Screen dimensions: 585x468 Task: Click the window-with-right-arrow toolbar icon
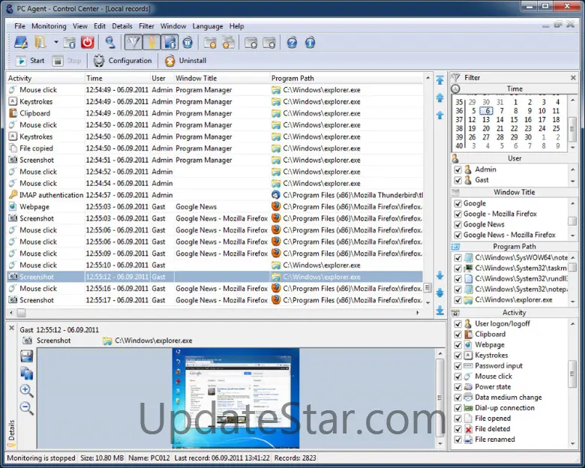(x=269, y=43)
